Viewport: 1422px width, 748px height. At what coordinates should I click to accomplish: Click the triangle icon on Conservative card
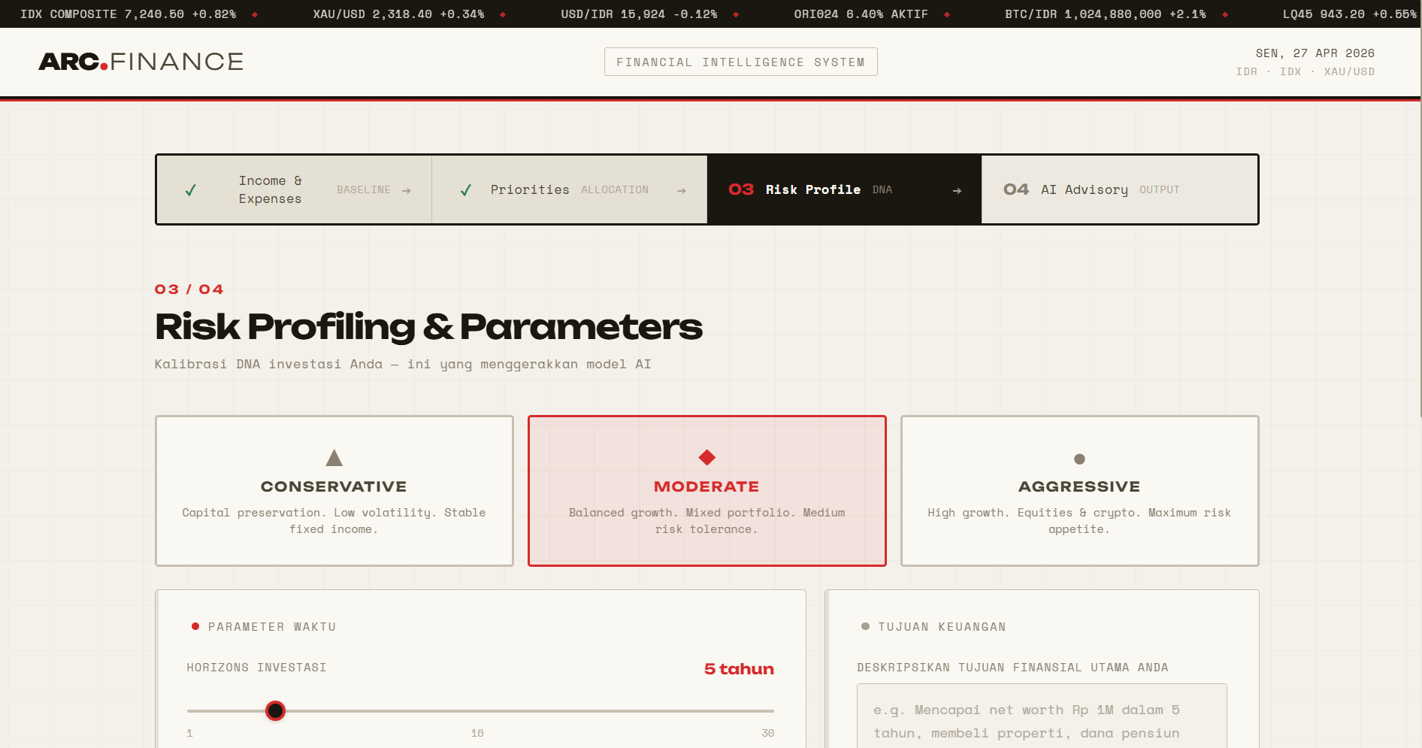pos(334,458)
